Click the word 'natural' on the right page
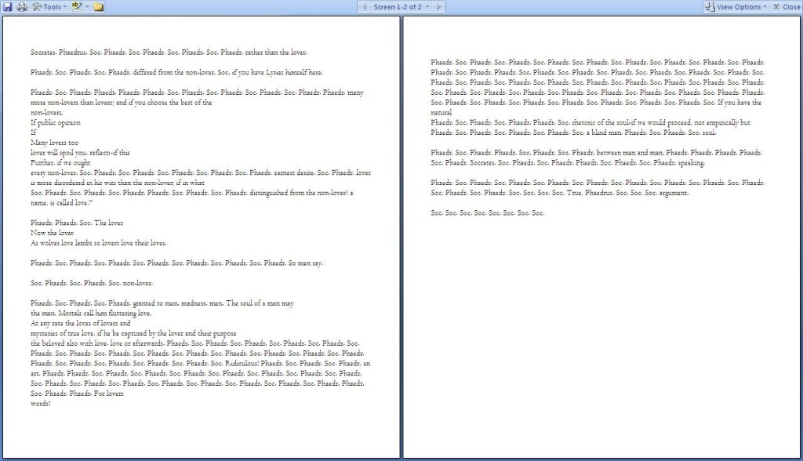803x461 pixels. [441, 113]
